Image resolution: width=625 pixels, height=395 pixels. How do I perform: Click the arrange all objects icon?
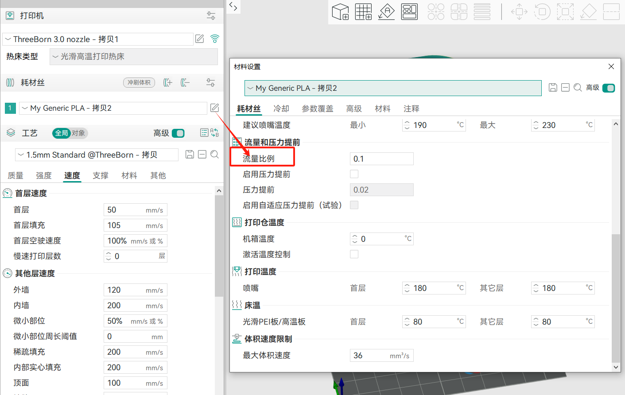tap(409, 12)
